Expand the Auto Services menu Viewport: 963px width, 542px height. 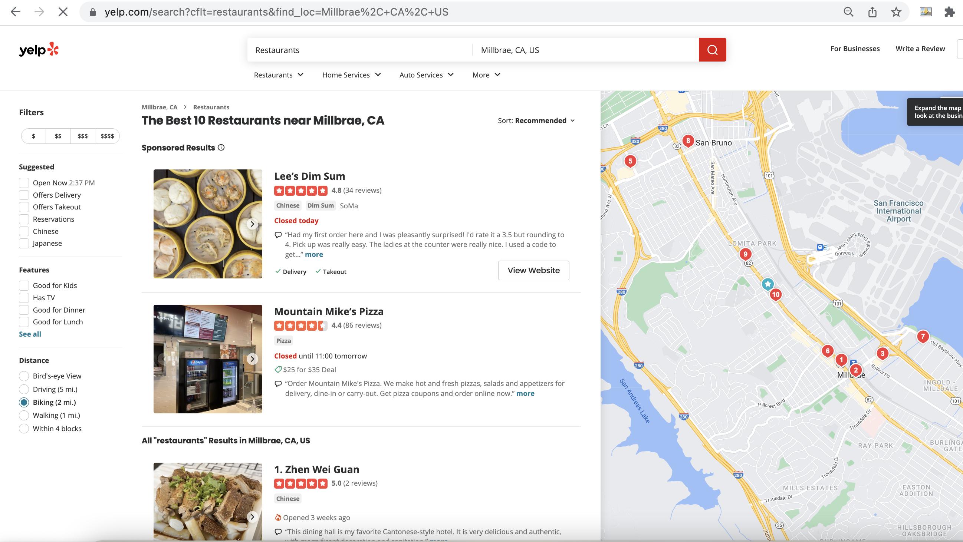point(426,75)
